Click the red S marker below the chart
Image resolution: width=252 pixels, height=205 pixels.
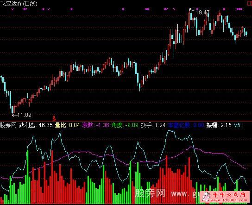click(x=54, y=118)
